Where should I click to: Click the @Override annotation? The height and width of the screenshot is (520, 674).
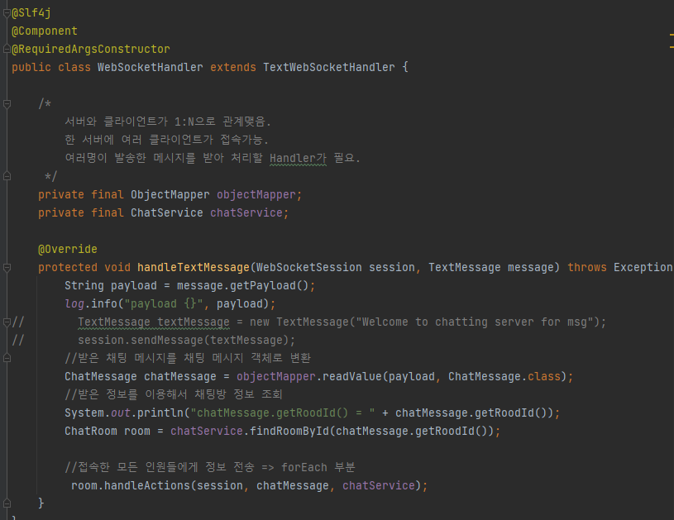coord(68,250)
